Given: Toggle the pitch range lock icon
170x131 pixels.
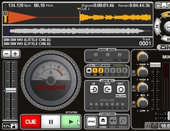Looking at the screenshot, I should click(14, 126).
